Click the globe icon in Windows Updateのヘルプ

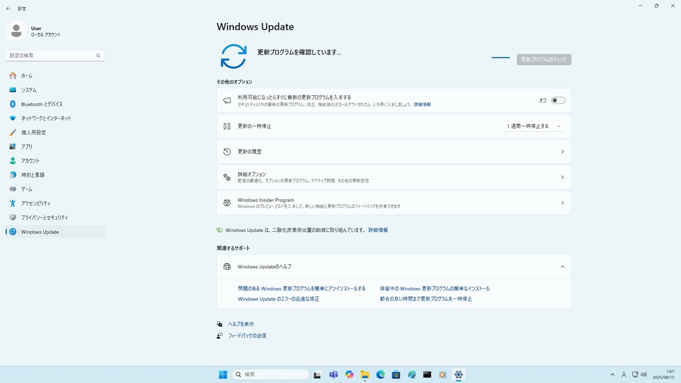tap(227, 267)
